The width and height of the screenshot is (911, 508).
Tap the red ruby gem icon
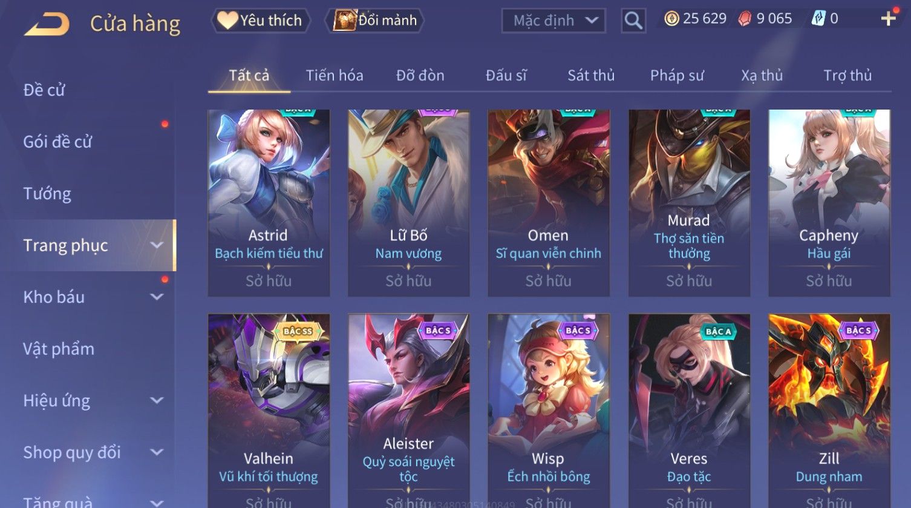745,19
